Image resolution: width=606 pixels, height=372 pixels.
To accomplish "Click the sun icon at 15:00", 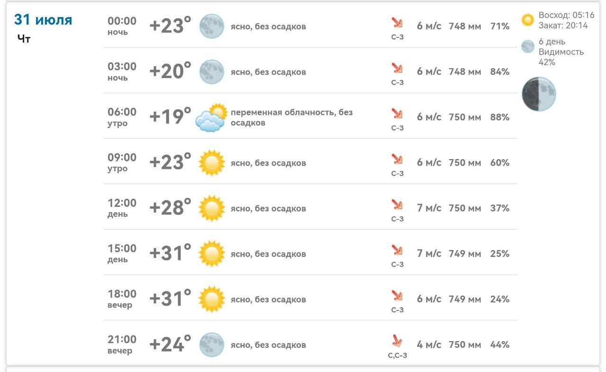I will (x=212, y=254).
